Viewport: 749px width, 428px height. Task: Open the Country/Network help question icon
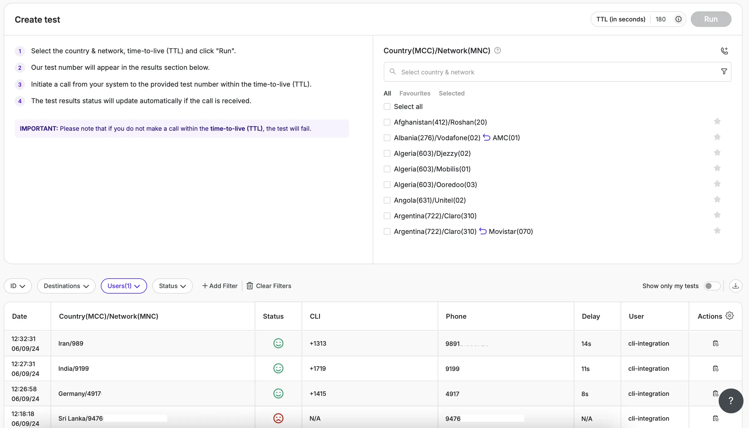498,51
